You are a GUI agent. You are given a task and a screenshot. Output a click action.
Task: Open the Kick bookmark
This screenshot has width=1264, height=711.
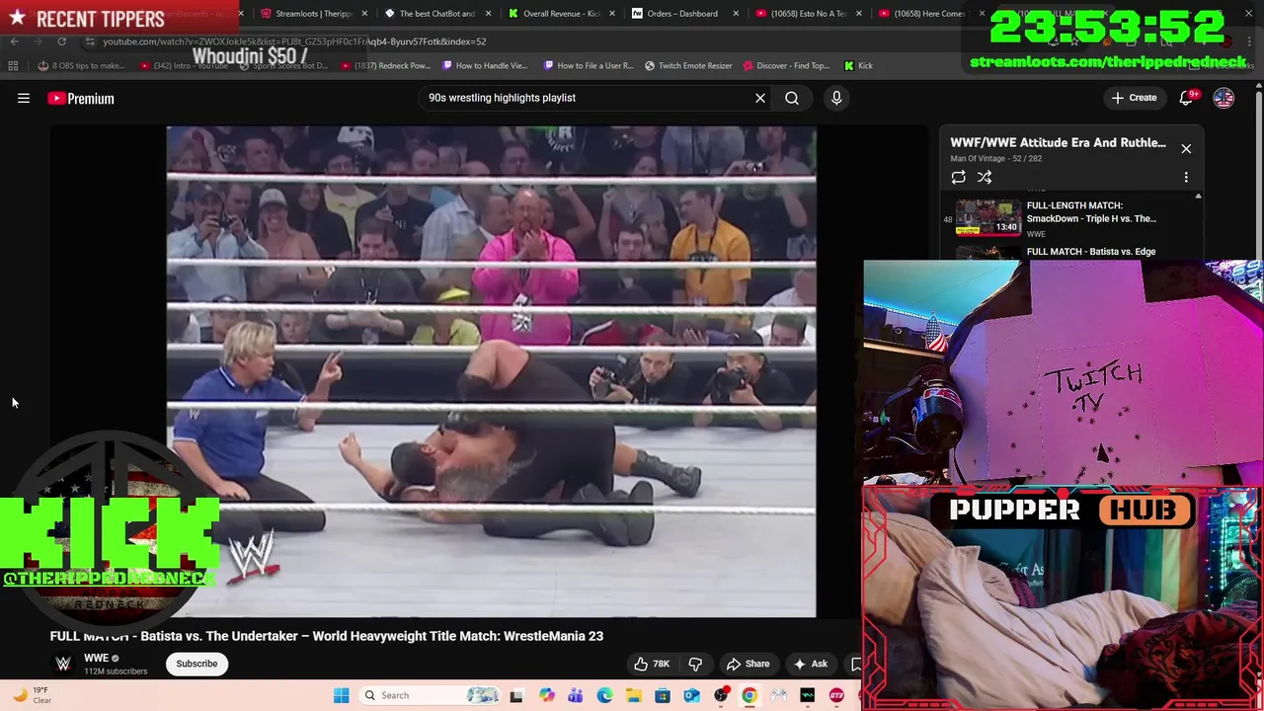858,65
